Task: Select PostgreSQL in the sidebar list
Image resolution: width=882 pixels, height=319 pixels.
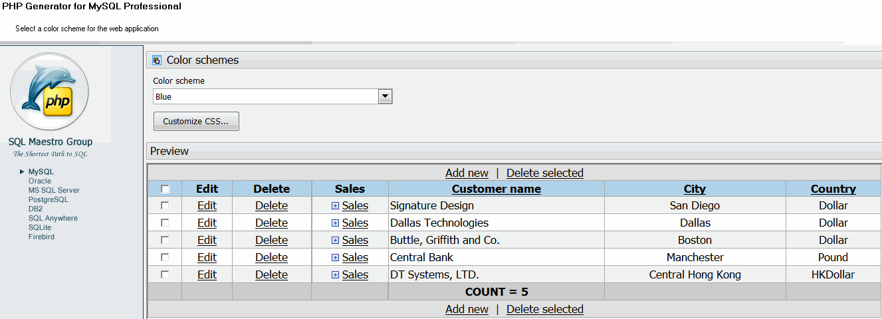Action: (48, 199)
